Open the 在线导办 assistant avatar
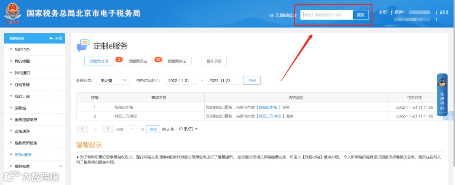Image resolution: width=455 pixels, height=185 pixels. click(x=442, y=83)
